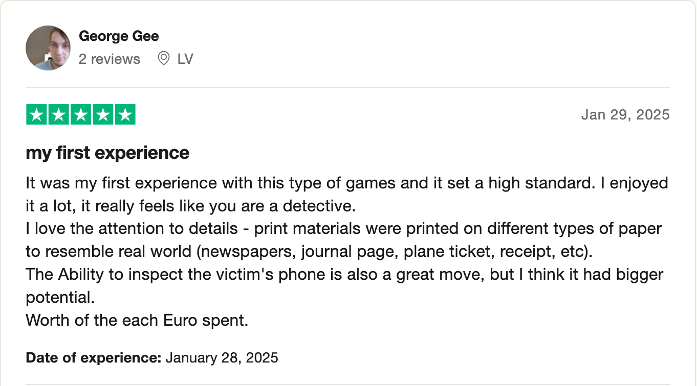The height and width of the screenshot is (386, 697).
Task: Click the line starting "It was my first experience"
Action: (x=346, y=183)
